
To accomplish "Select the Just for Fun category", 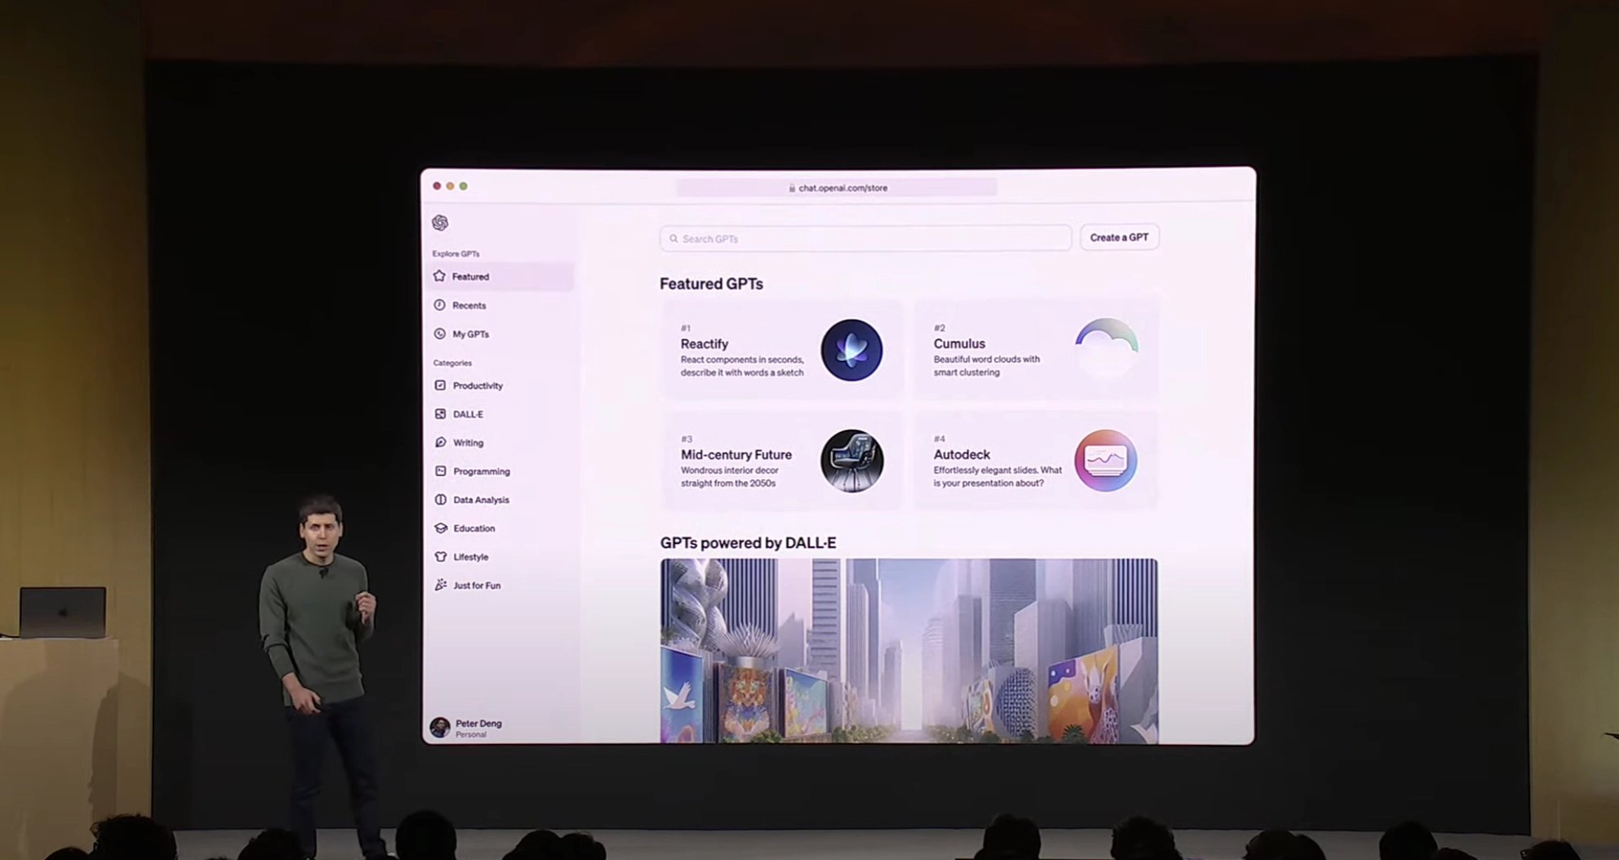I will [x=501, y=585].
